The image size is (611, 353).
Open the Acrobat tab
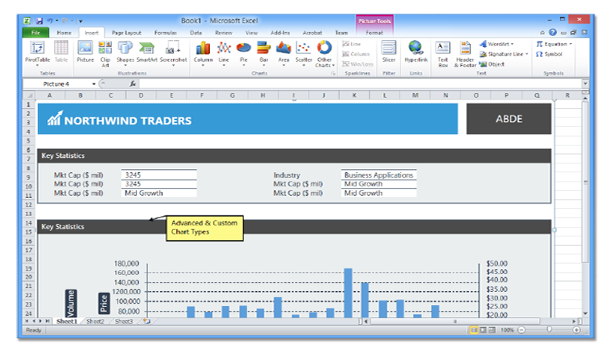pyautogui.click(x=312, y=33)
